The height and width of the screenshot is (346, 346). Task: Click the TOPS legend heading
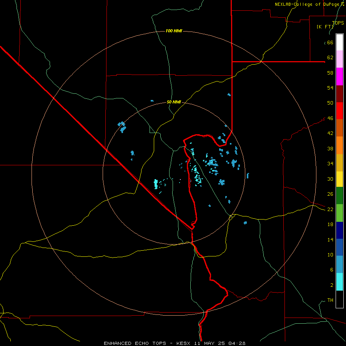[338, 23]
